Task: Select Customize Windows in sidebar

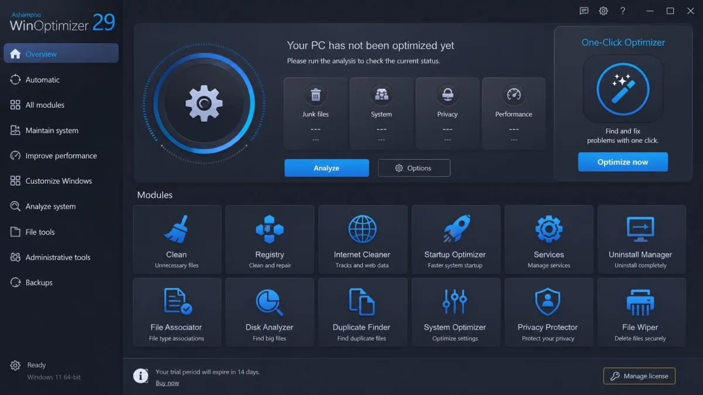Action: pyautogui.click(x=61, y=181)
